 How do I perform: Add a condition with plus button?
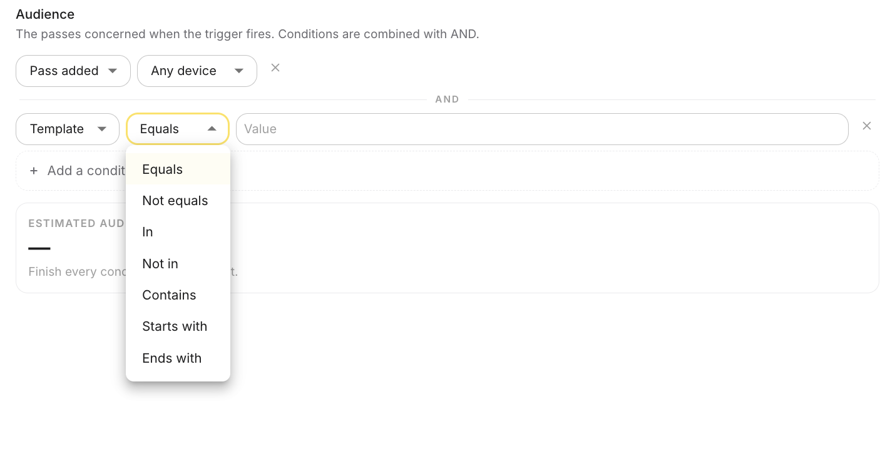coord(447,171)
